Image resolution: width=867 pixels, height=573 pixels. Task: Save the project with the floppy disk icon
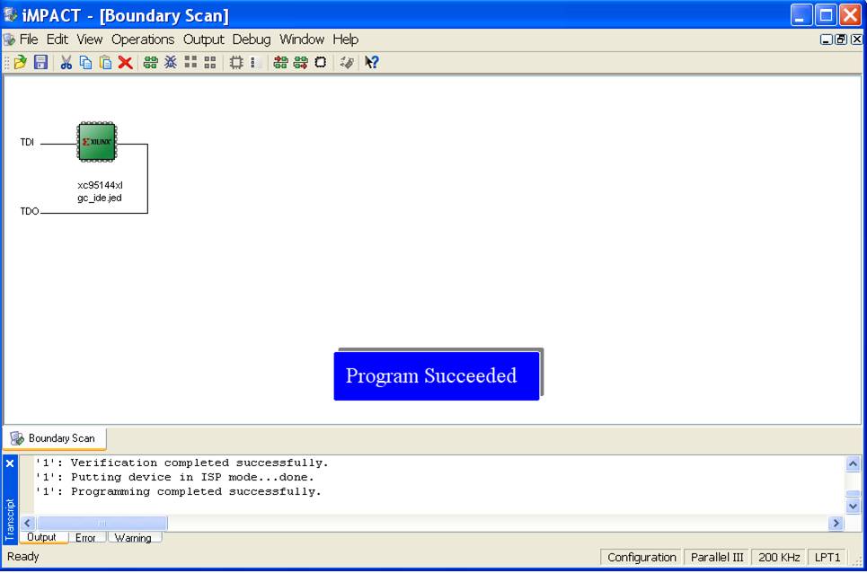coord(40,63)
